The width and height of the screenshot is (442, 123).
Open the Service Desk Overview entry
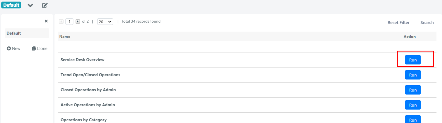point(82,60)
